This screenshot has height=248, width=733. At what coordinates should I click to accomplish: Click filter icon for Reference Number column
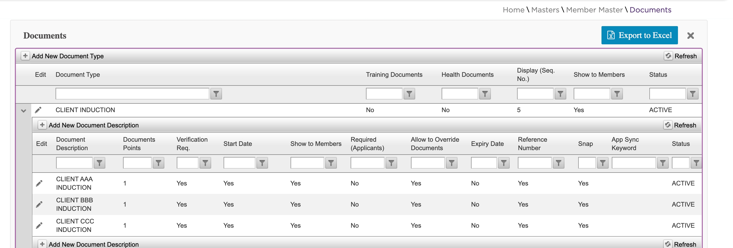pos(559,163)
